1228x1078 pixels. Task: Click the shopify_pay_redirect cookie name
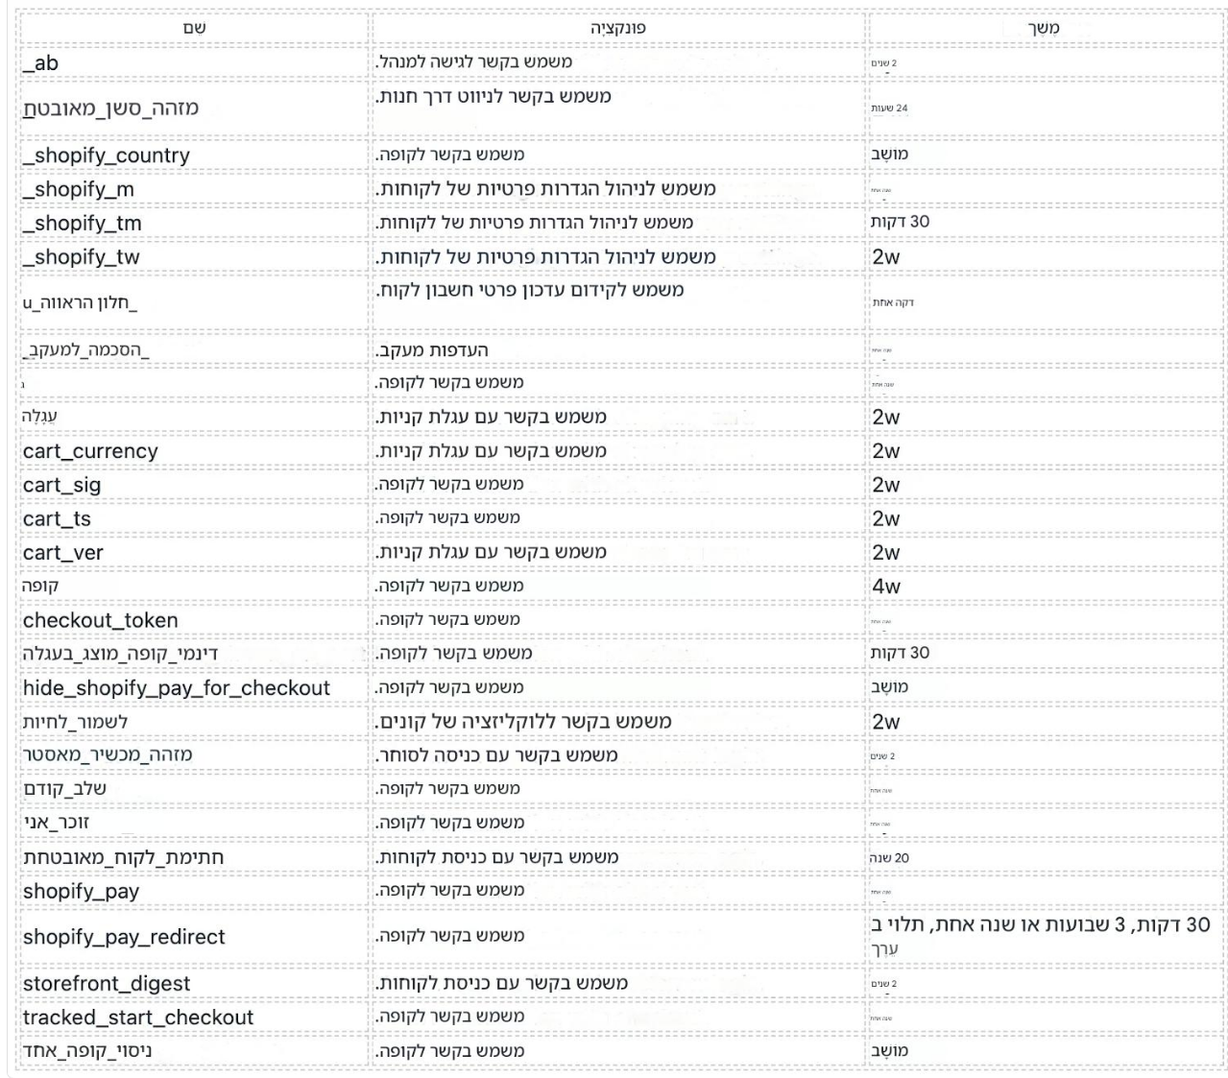[124, 937]
